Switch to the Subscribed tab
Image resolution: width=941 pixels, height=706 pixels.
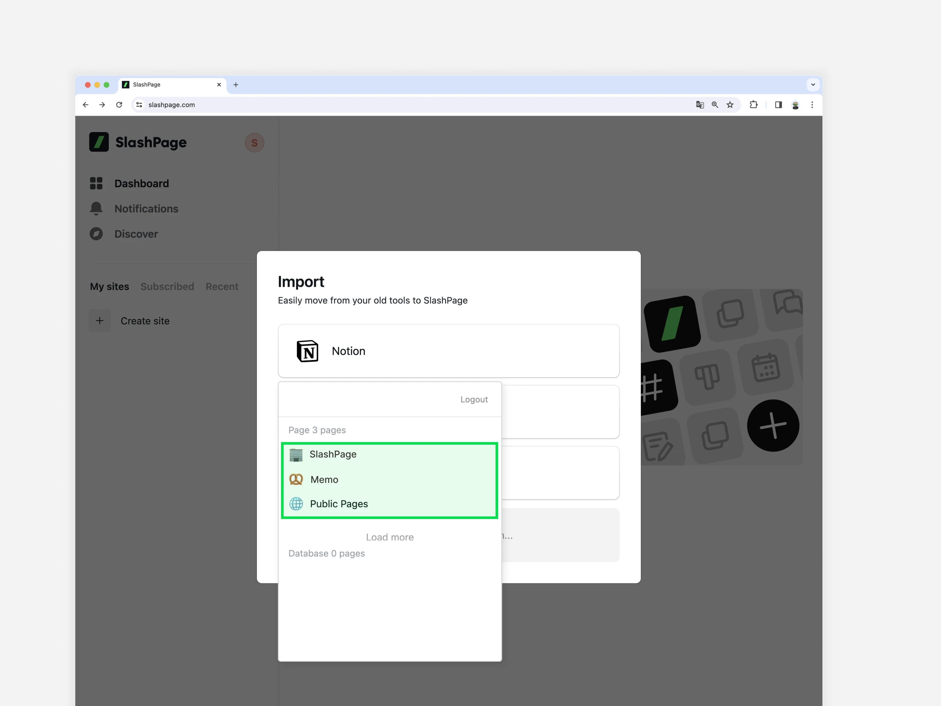167,286
